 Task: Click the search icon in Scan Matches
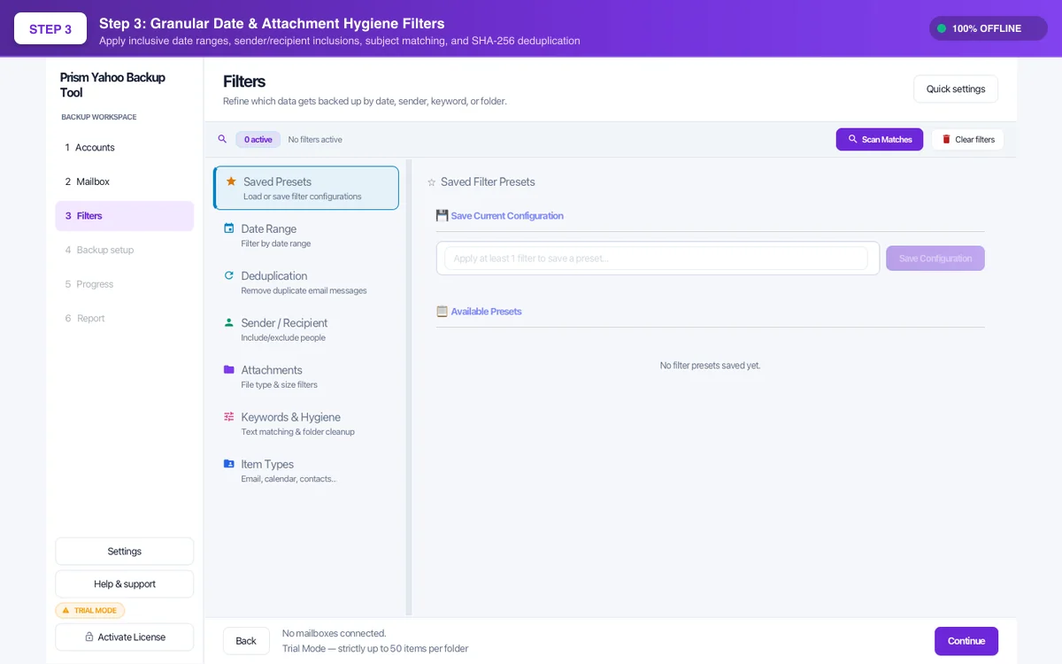(853, 139)
